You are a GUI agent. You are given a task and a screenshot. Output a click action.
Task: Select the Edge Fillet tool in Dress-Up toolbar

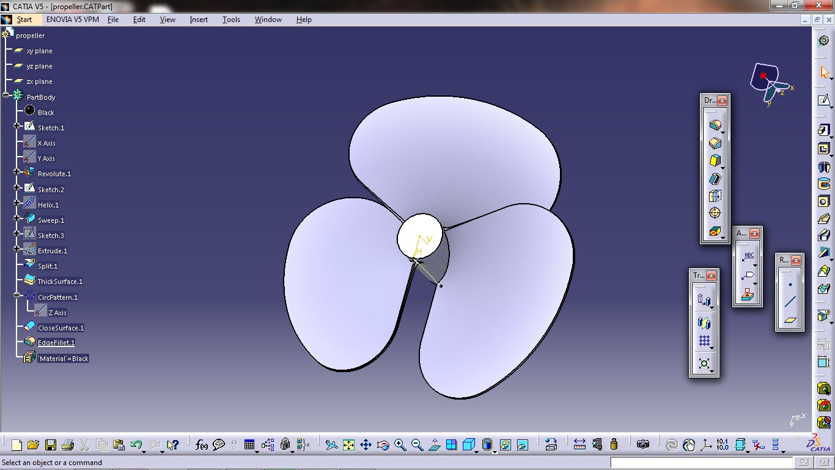[x=715, y=125]
